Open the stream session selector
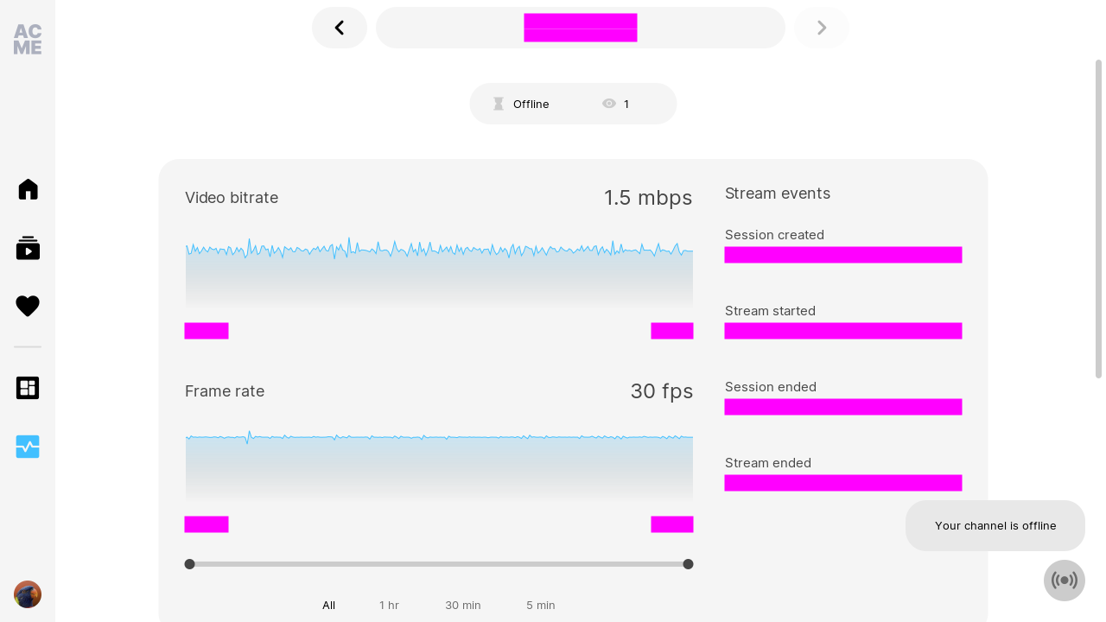The height and width of the screenshot is (622, 1106). pyautogui.click(x=581, y=28)
